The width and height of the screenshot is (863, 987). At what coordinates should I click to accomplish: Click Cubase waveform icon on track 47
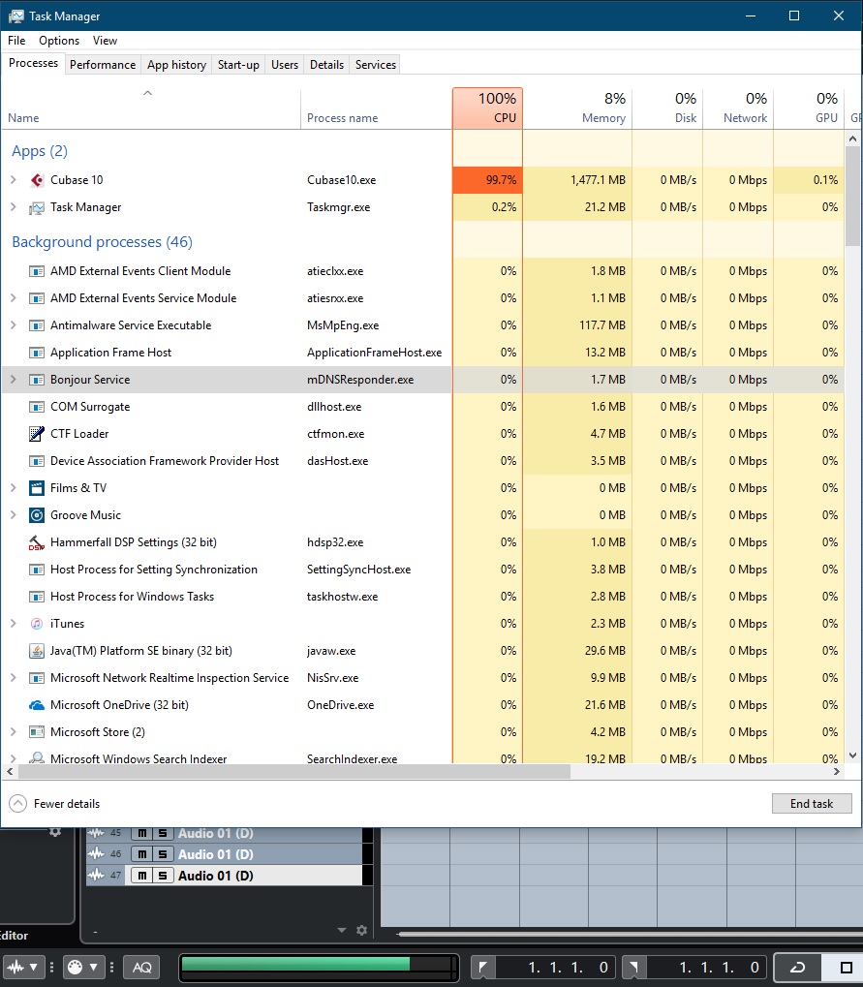tap(96, 875)
